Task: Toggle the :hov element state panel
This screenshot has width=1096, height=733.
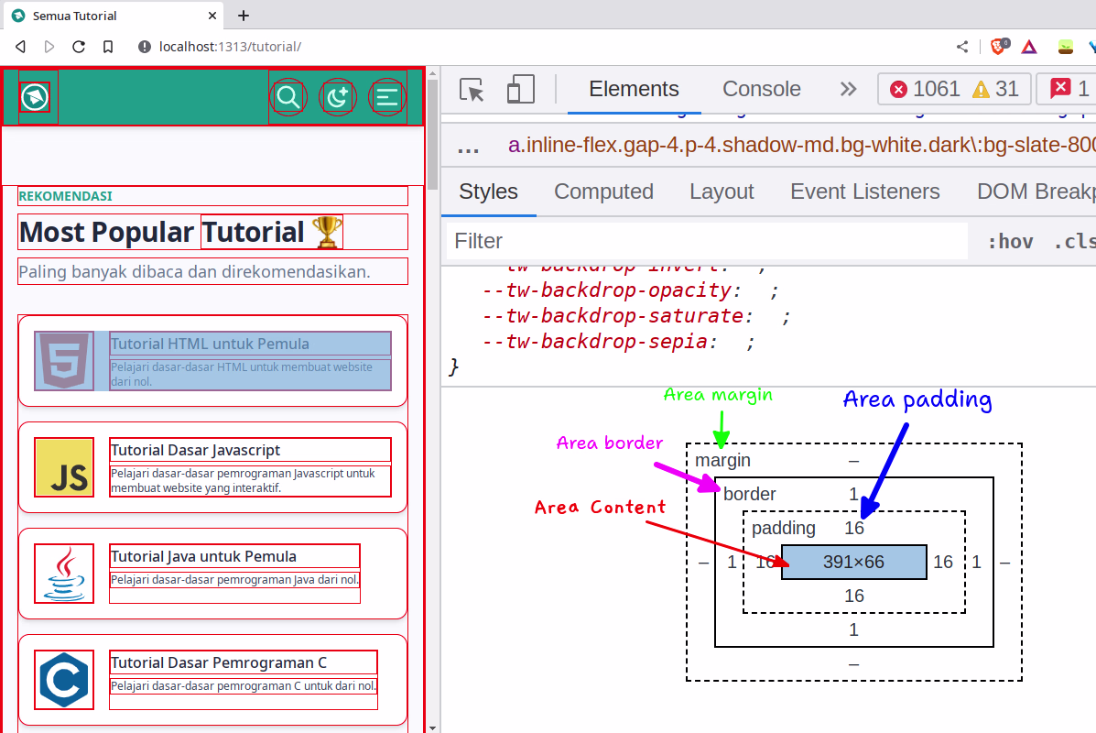Action: (x=1010, y=241)
